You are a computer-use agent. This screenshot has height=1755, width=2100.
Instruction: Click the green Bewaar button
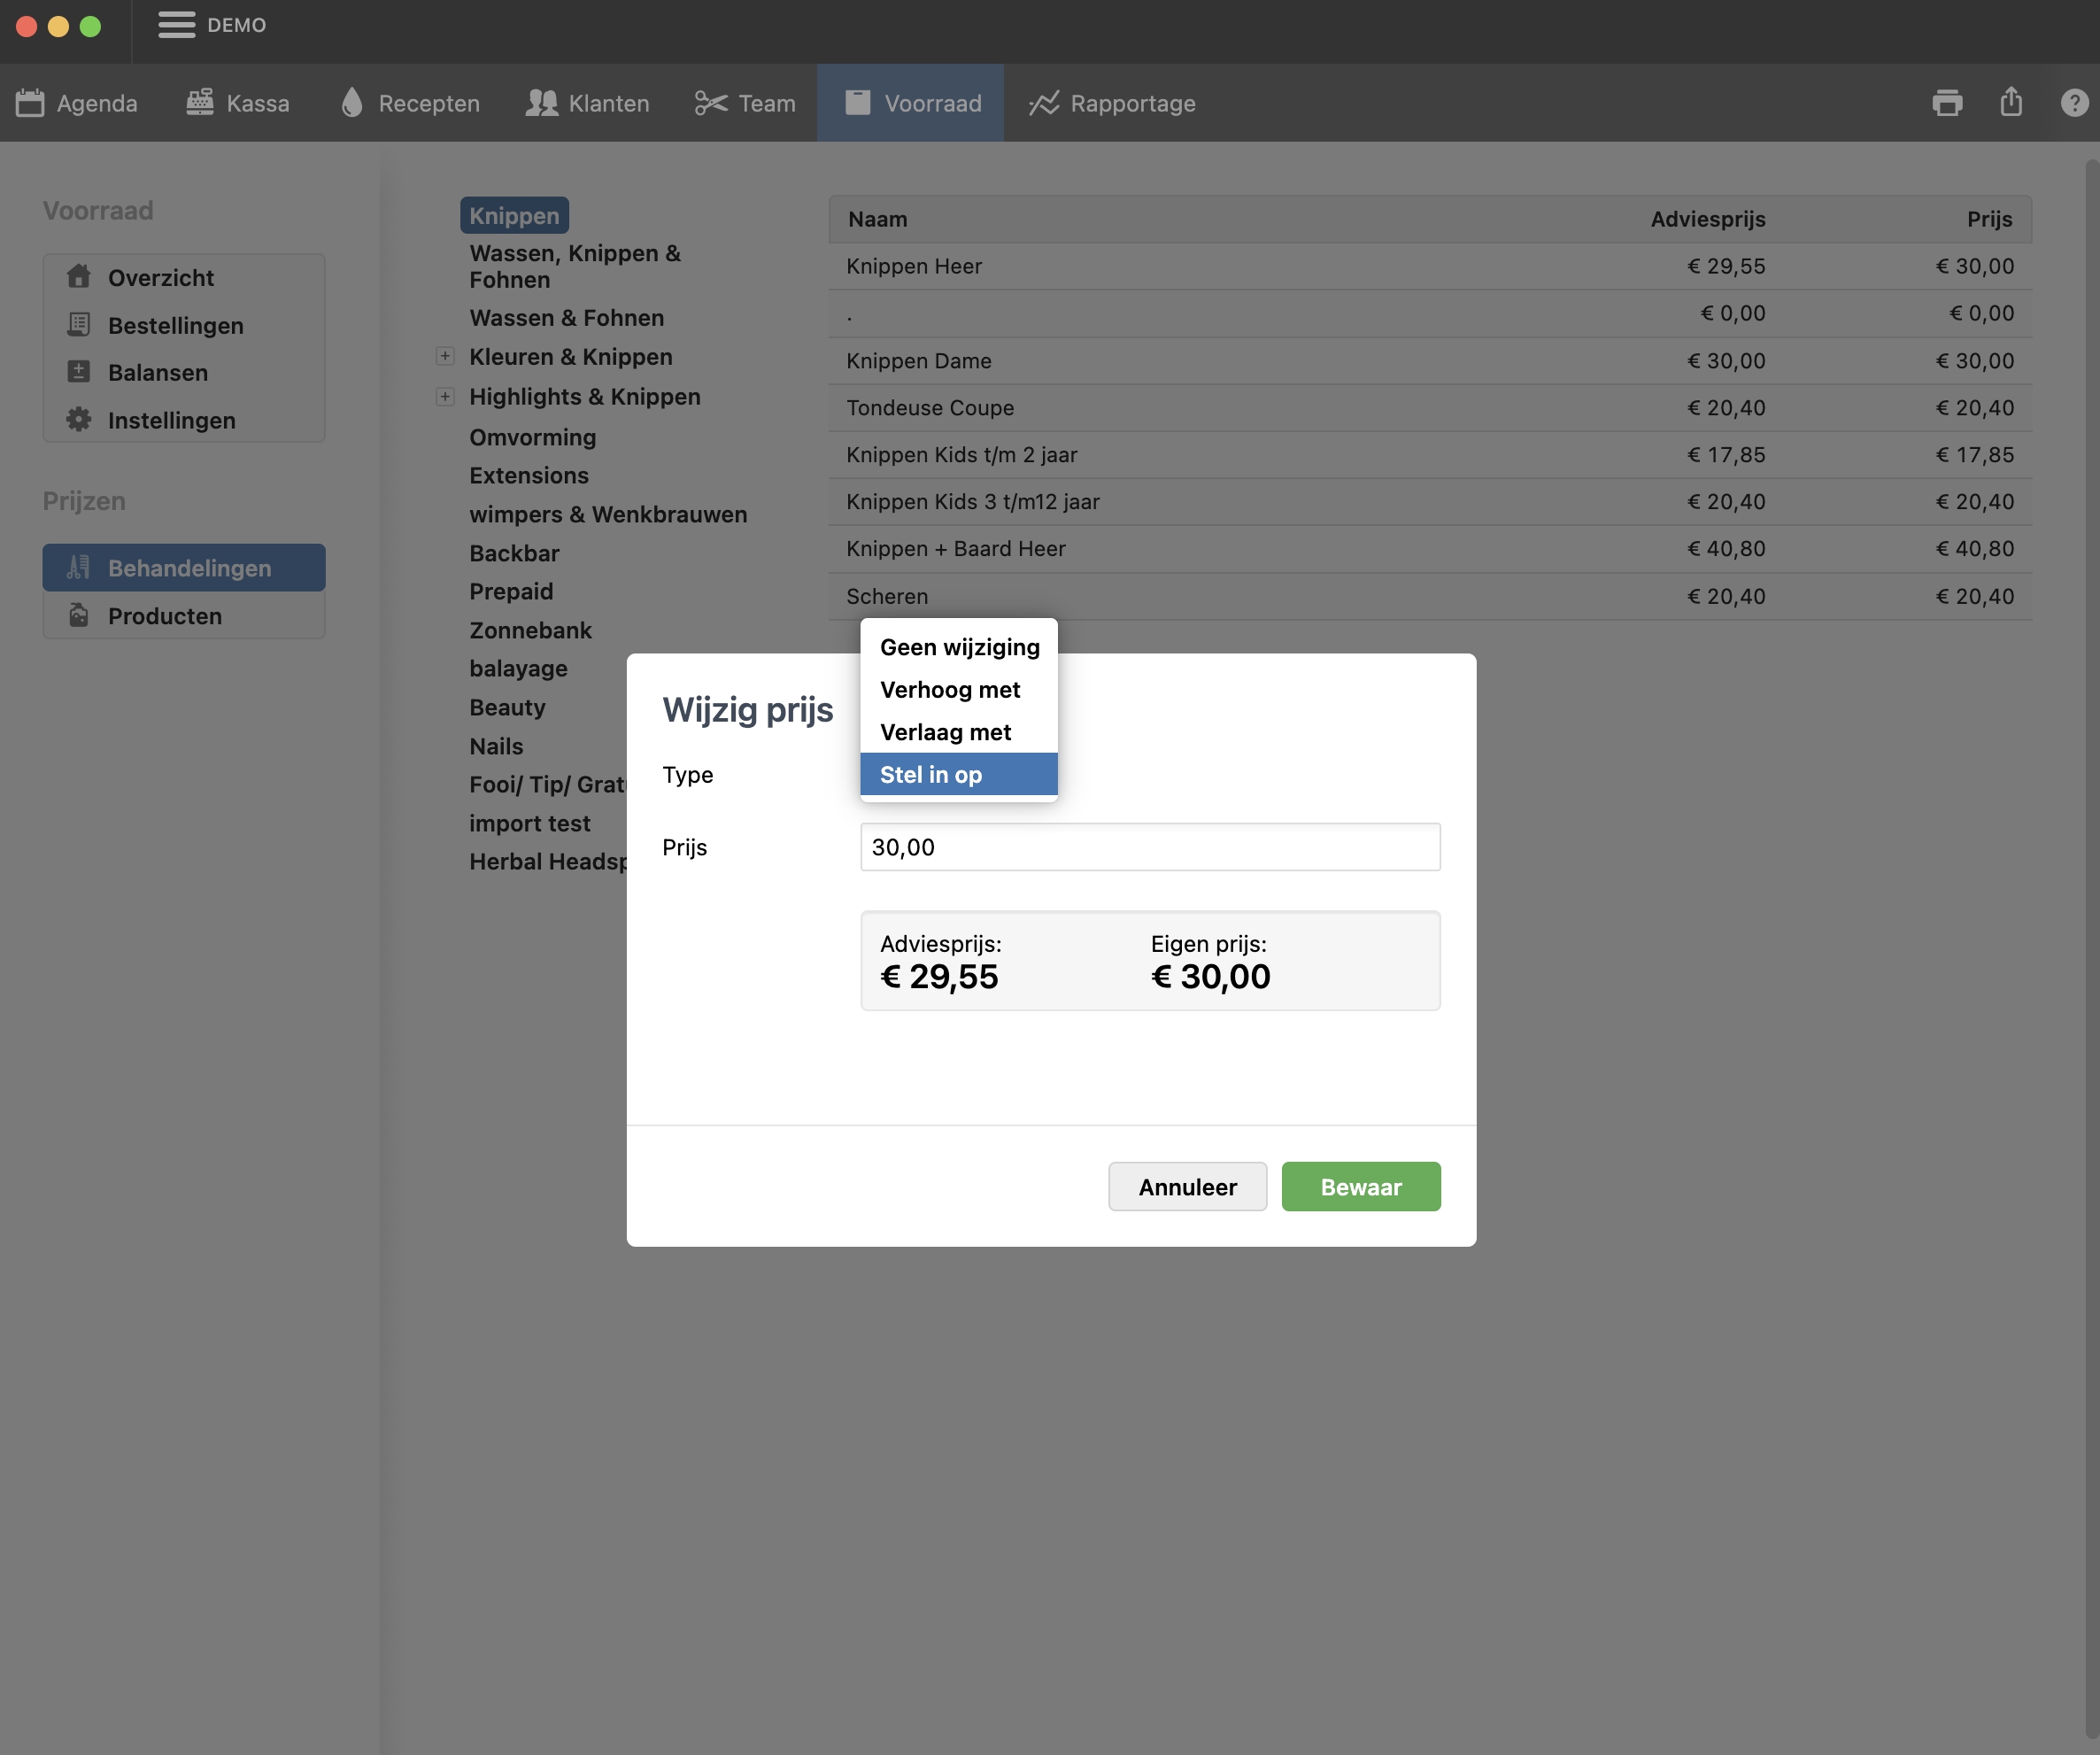[1359, 1187]
